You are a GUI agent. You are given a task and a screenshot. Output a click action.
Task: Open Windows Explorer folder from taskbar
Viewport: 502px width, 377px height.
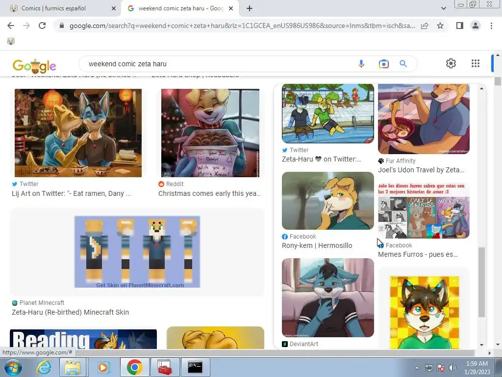coord(73,367)
